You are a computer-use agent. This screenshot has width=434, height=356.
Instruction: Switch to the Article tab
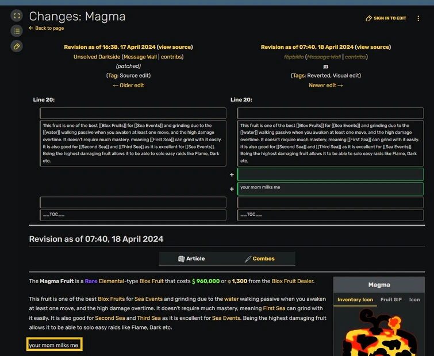click(x=191, y=259)
